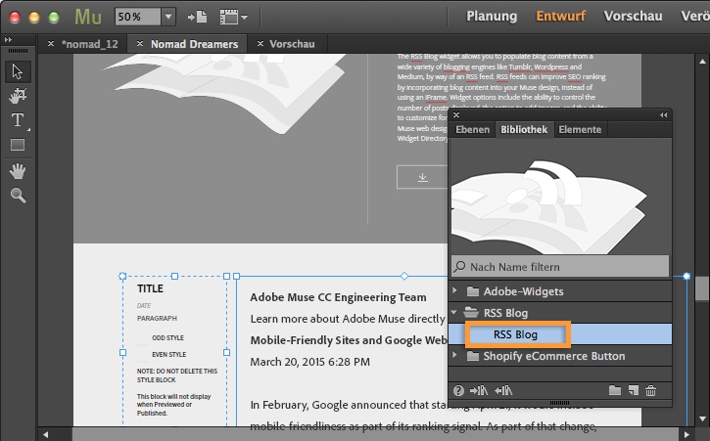This screenshot has height=441, width=710.
Task: Click the library panel bottom resize grip
Action: click(x=559, y=403)
